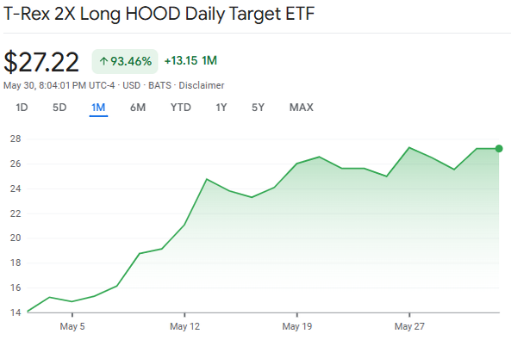Click the May 27 axis label
The image size is (511, 340).
[409, 326]
